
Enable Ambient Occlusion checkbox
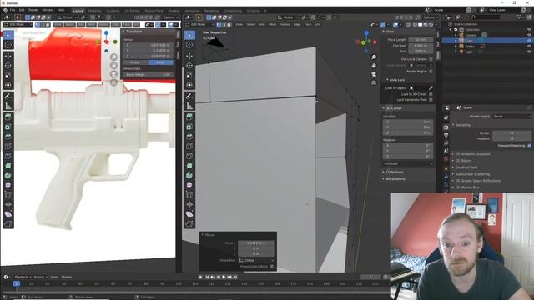click(458, 154)
